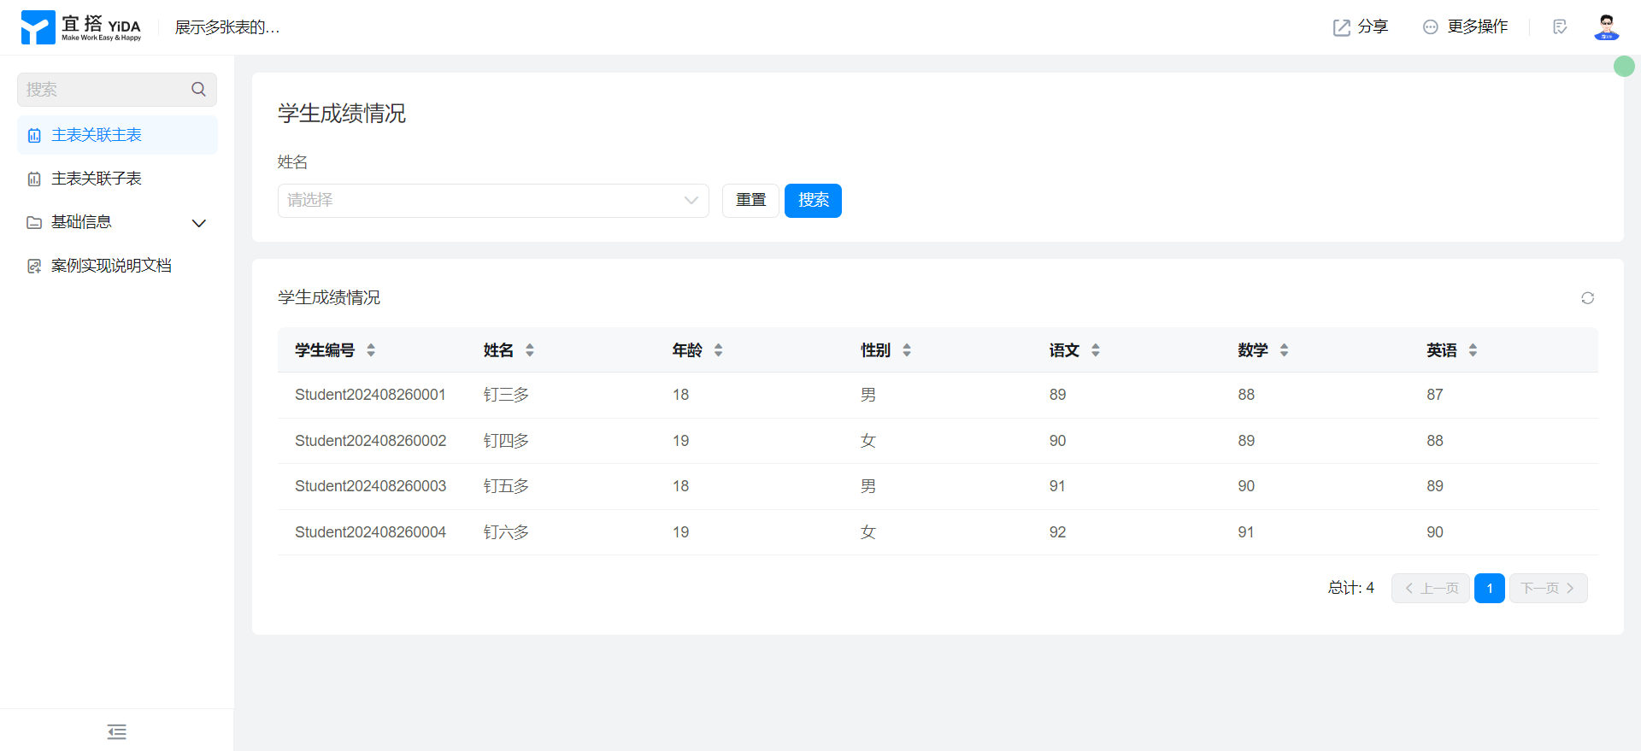Click cell Student202408260004

click(x=370, y=532)
